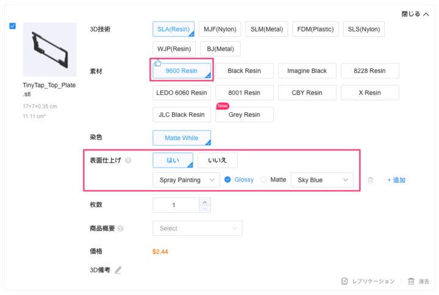Click the TinyTap_Top_Plate model thumbnail
This screenshot has height=295, width=439.
point(49,49)
